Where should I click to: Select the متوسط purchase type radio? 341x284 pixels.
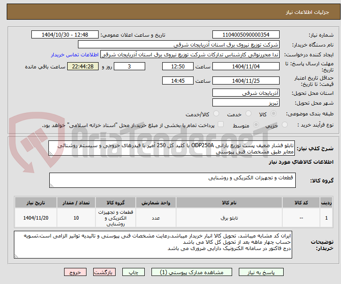(x=256, y=125)
